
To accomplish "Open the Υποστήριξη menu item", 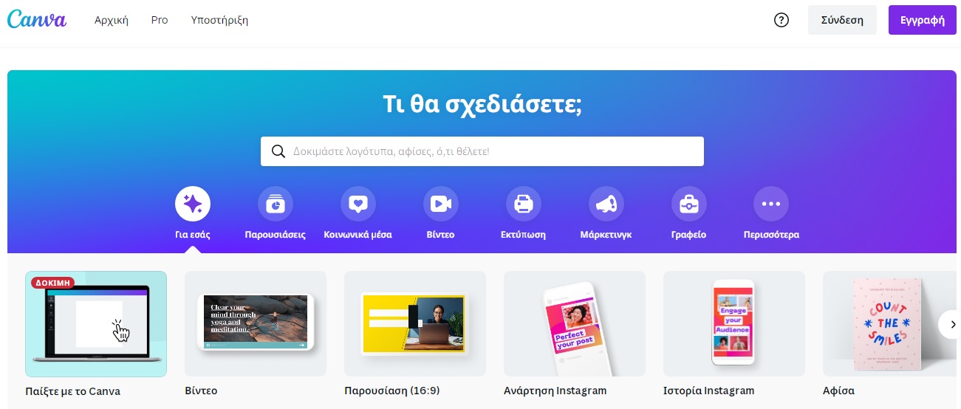I will click(x=219, y=20).
